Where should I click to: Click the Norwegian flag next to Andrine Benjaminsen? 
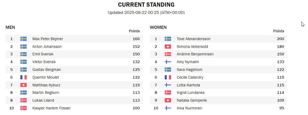click(x=168, y=54)
